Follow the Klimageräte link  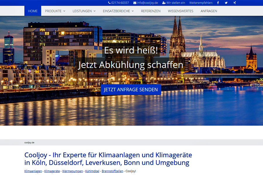(52, 171)
